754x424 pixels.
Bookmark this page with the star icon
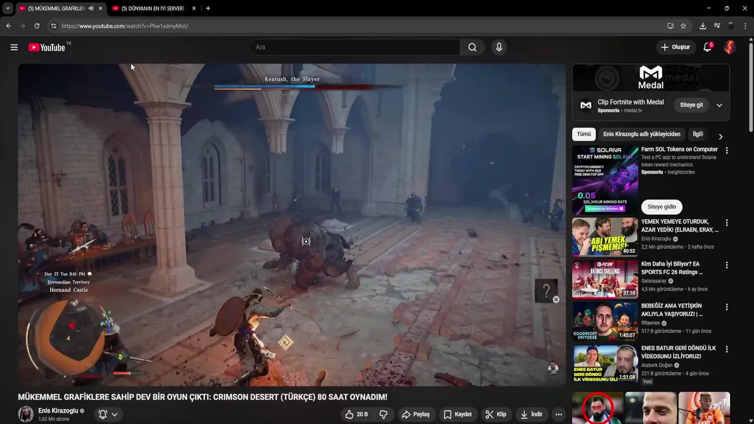pos(683,26)
